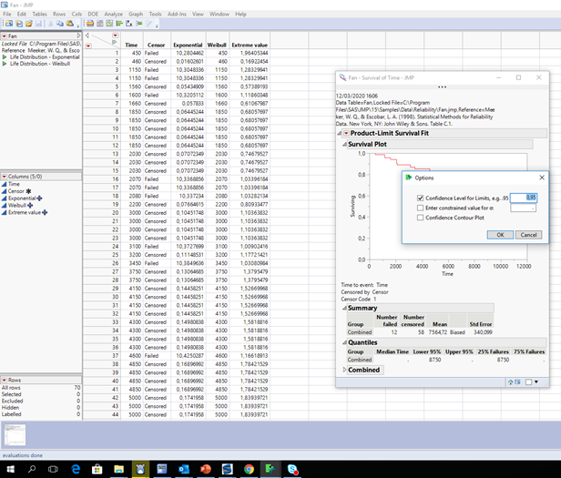561x478 pixels.
Task: Run the Life Distribution - Exponential script
Action: [x=5, y=56]
